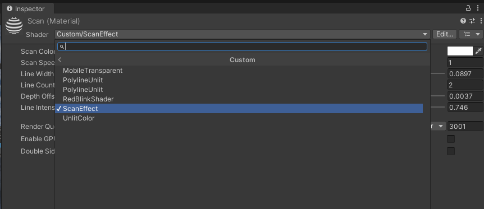Pick a color with the eyedropper icon
Screen dimensions: 484x209
478,51
